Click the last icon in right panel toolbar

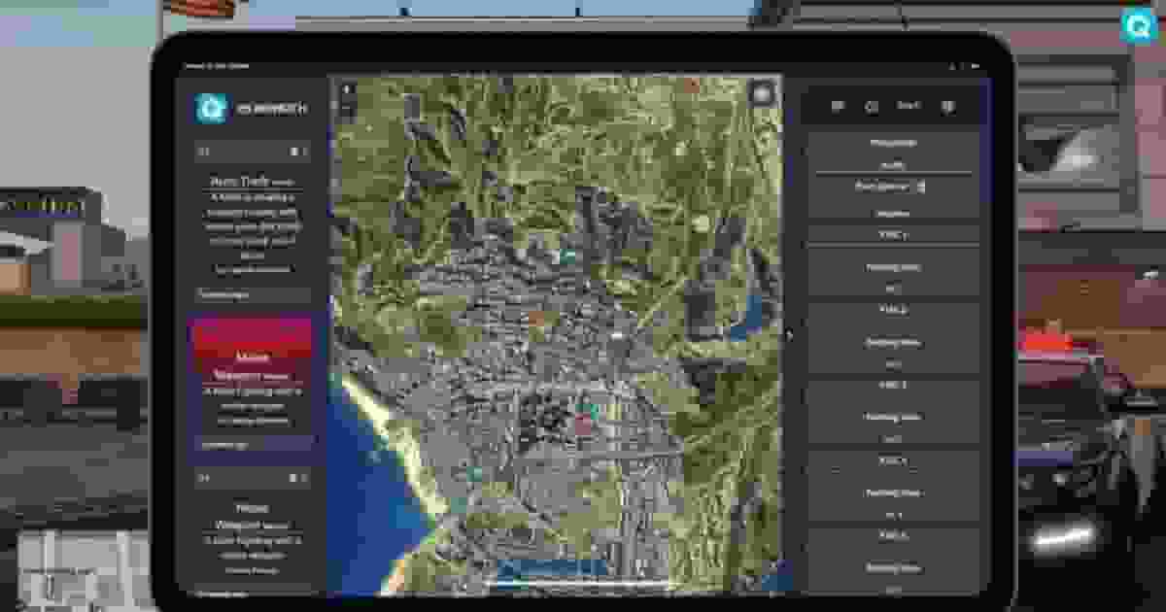pyautogui.click(x=949, y=106)
